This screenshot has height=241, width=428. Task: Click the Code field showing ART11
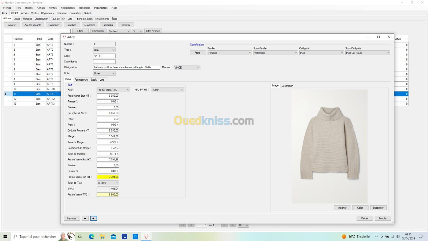point(104,56)
